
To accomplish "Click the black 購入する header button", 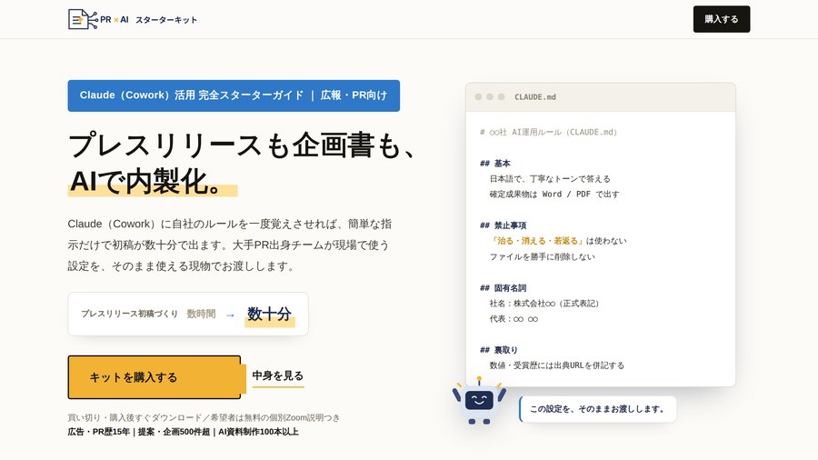I will [x=722, y=19].
